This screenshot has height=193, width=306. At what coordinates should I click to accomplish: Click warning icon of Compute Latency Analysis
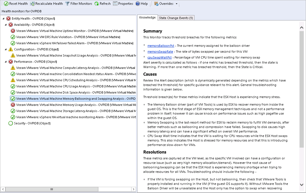coord(13,68)
